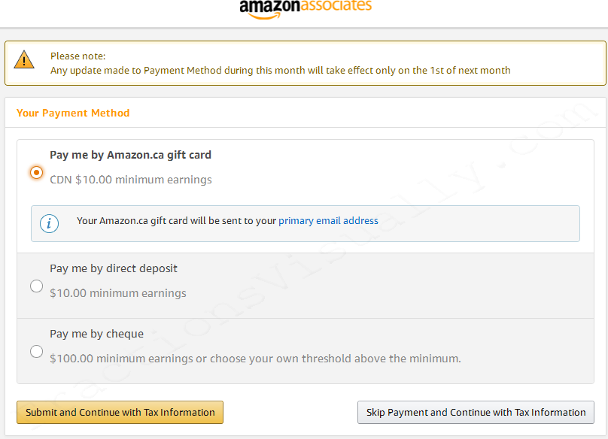Click the CDN $10.00 minimum earnings text
This screenshot has height=439, width=608.
tap(131, 180)
